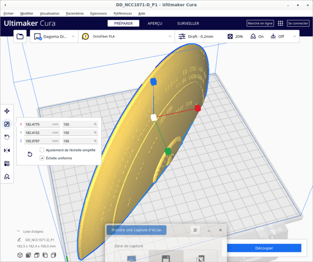Switch to front view cube icon
Viewport: 313px width, 262px height.
[x=28, y=255]
